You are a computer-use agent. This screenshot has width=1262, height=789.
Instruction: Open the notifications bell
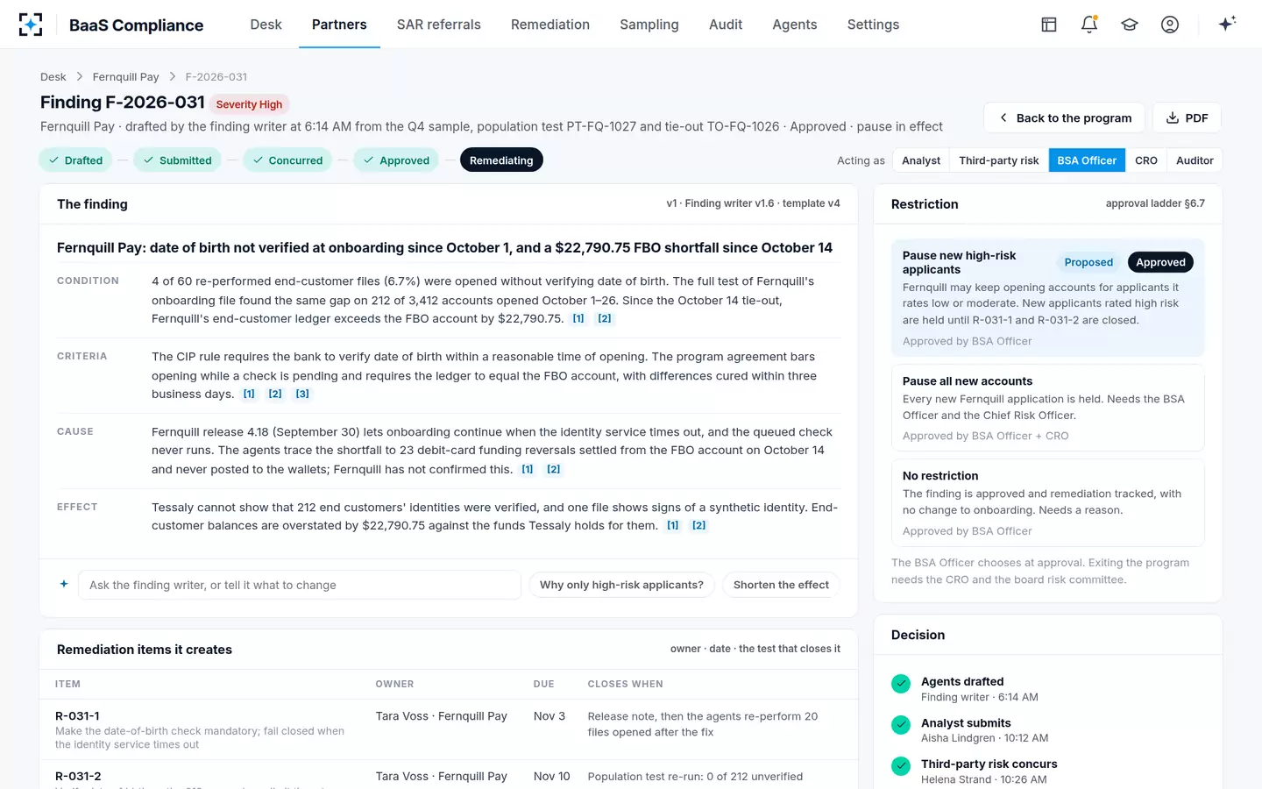pos(1089,25)
